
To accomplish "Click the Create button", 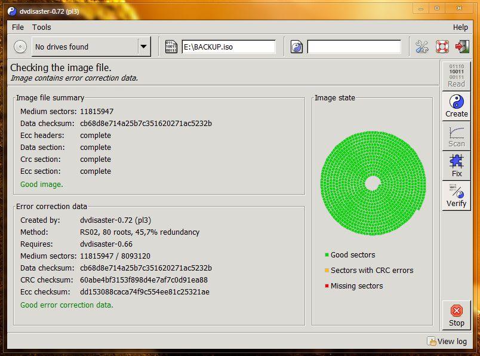I will tap(457, 106).
